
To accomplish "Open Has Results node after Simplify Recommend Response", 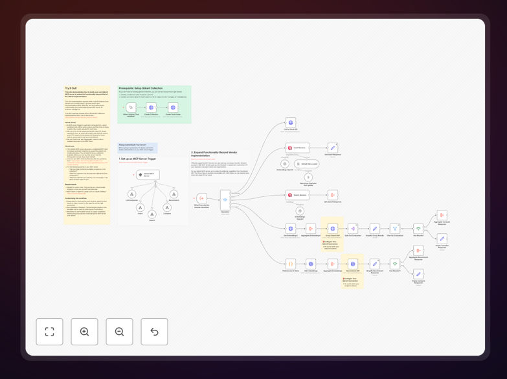I will 395,264.
